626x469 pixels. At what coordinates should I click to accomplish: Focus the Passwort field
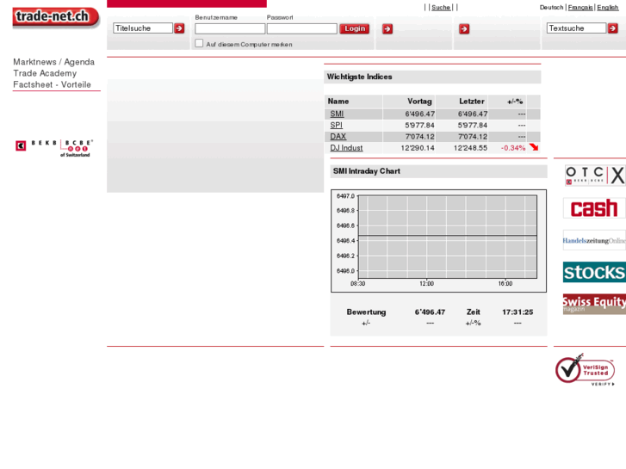(x=302, y=28)
